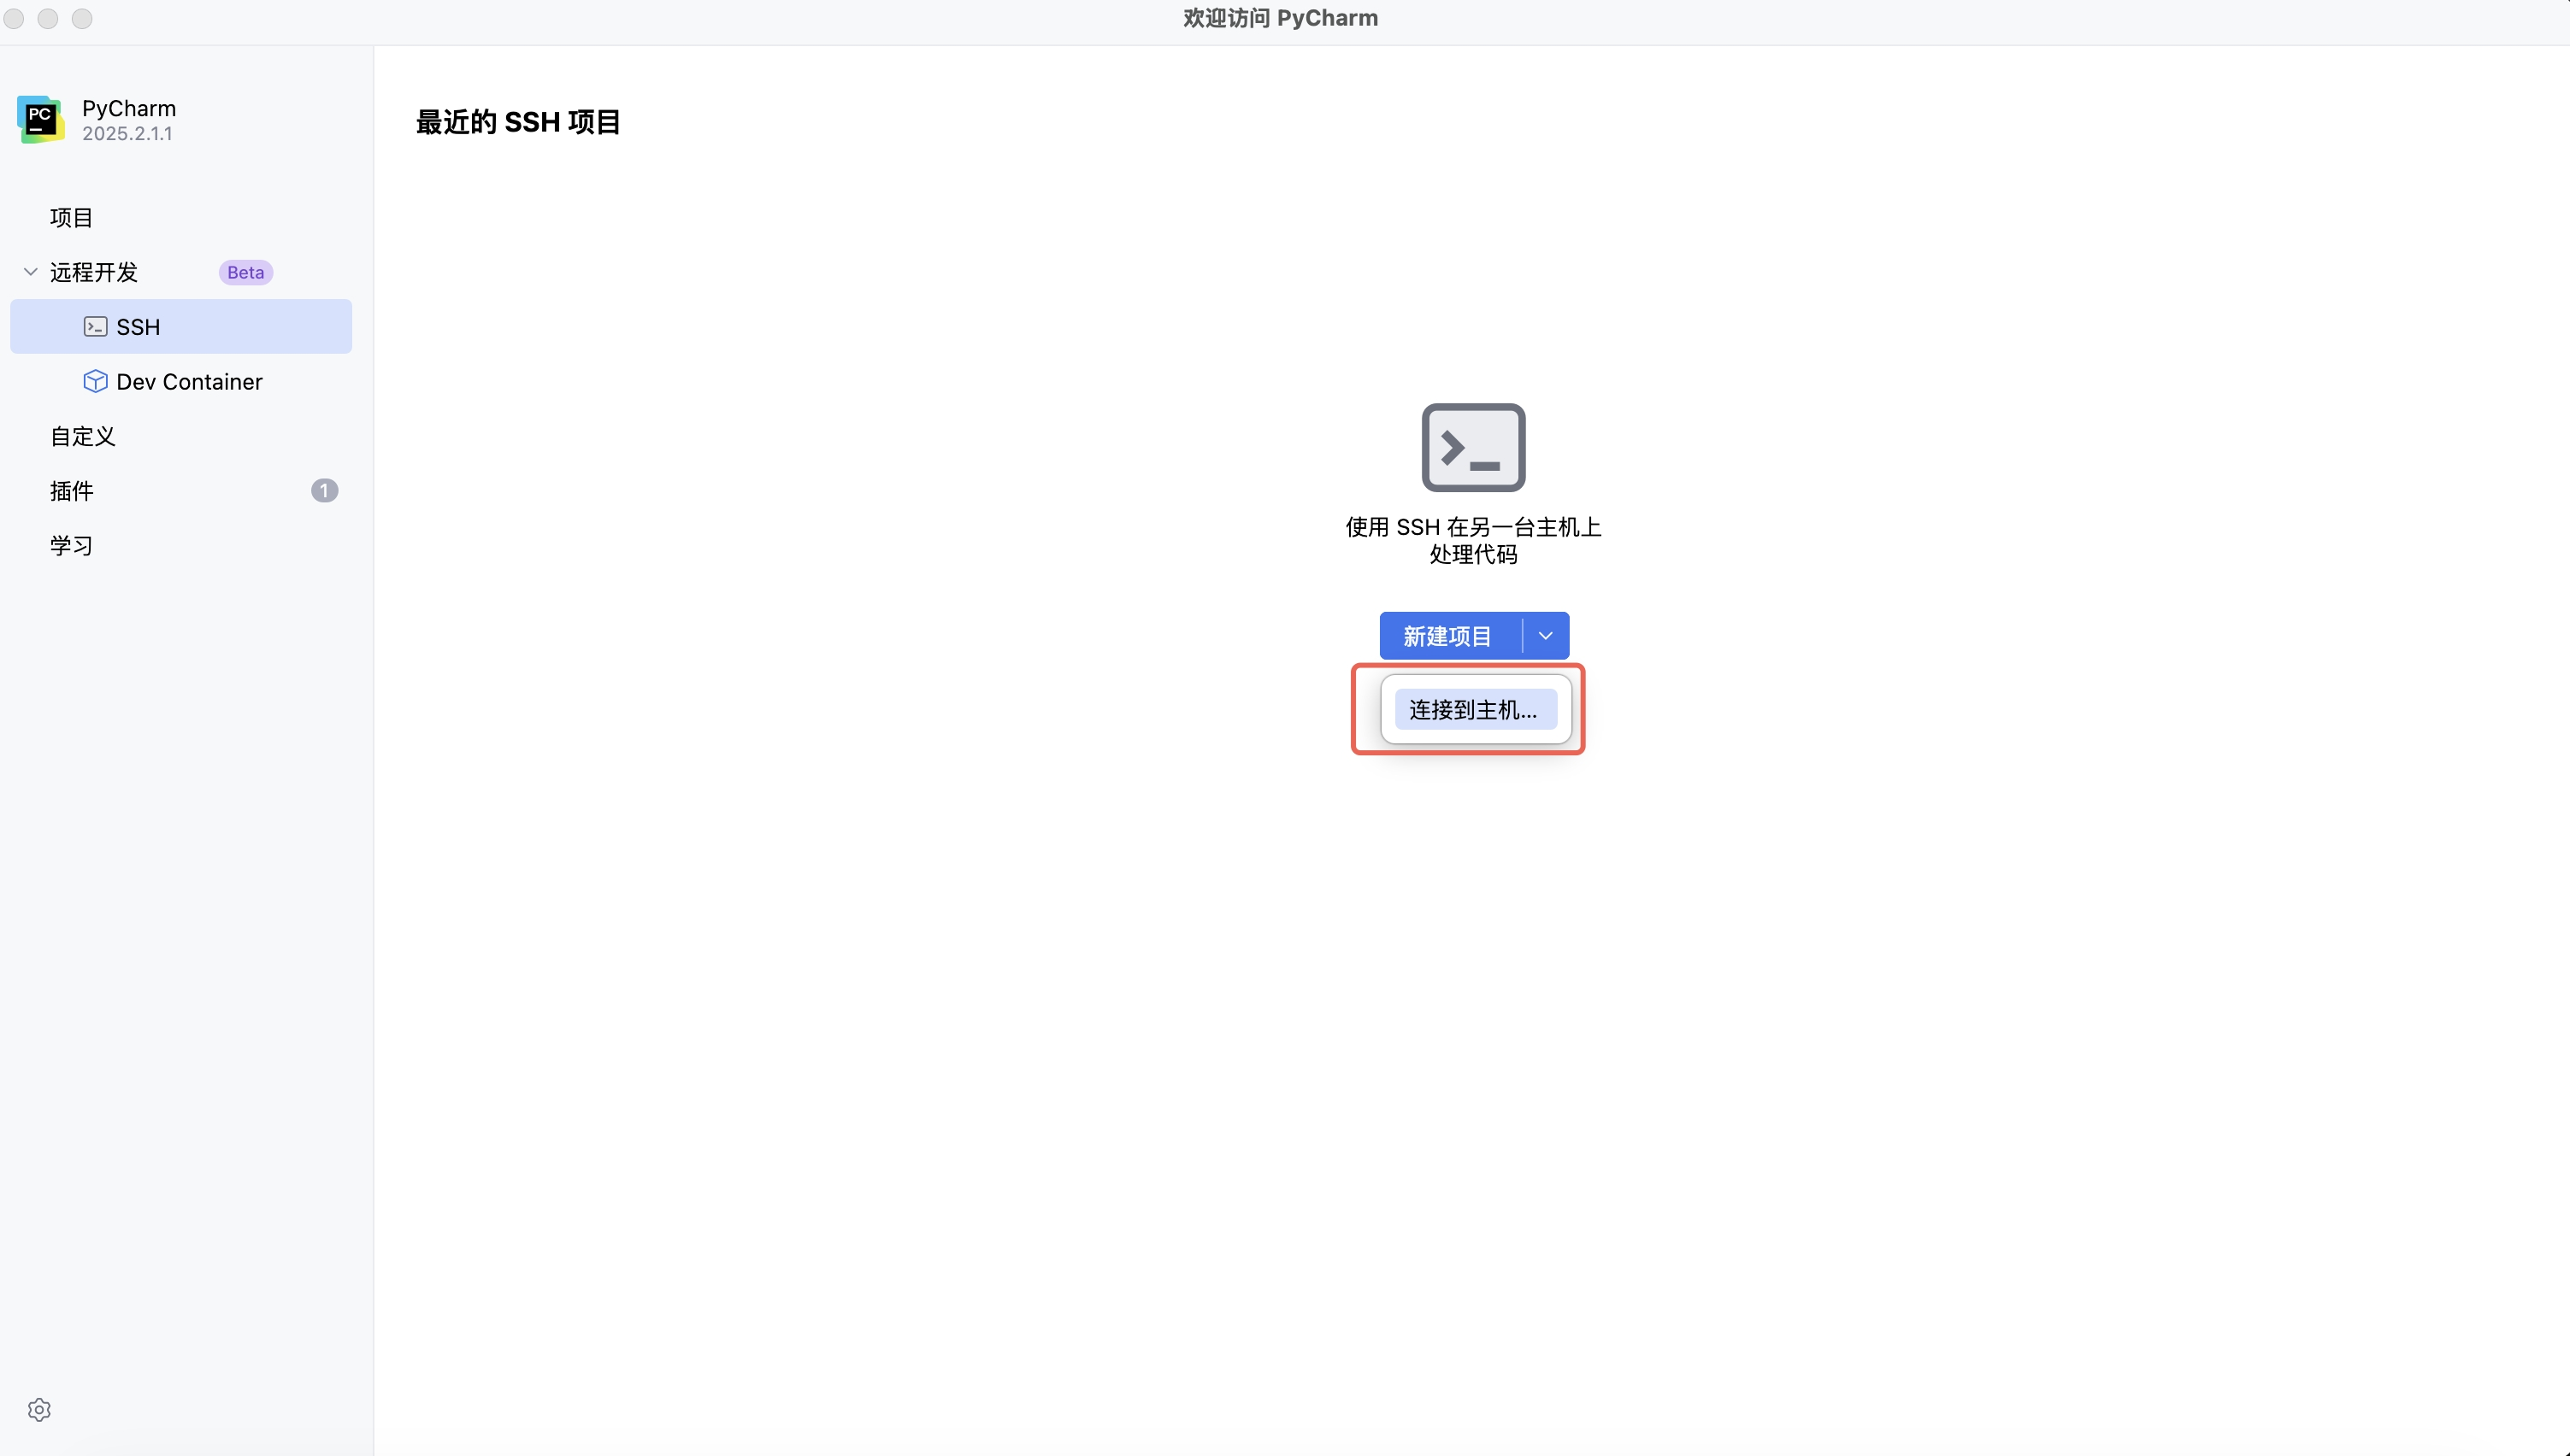
Task: Click the window close button
Action: (x=14, y=18)
